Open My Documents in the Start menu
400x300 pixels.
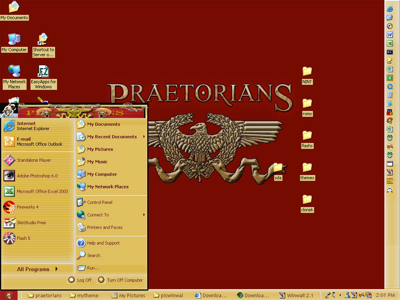click(111, 124)
